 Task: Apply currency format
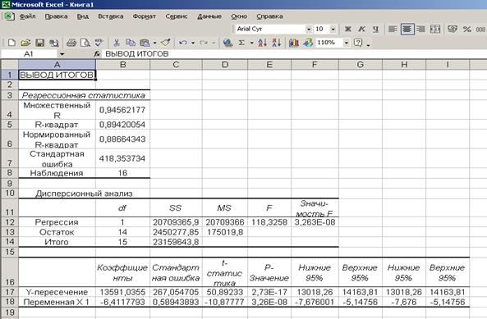pyautogui.click(x=453, y=30)
